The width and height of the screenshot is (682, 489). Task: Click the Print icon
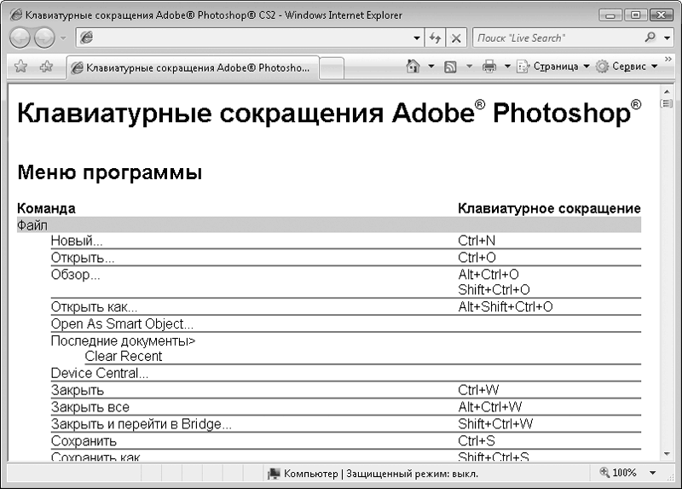coord(489,66)
